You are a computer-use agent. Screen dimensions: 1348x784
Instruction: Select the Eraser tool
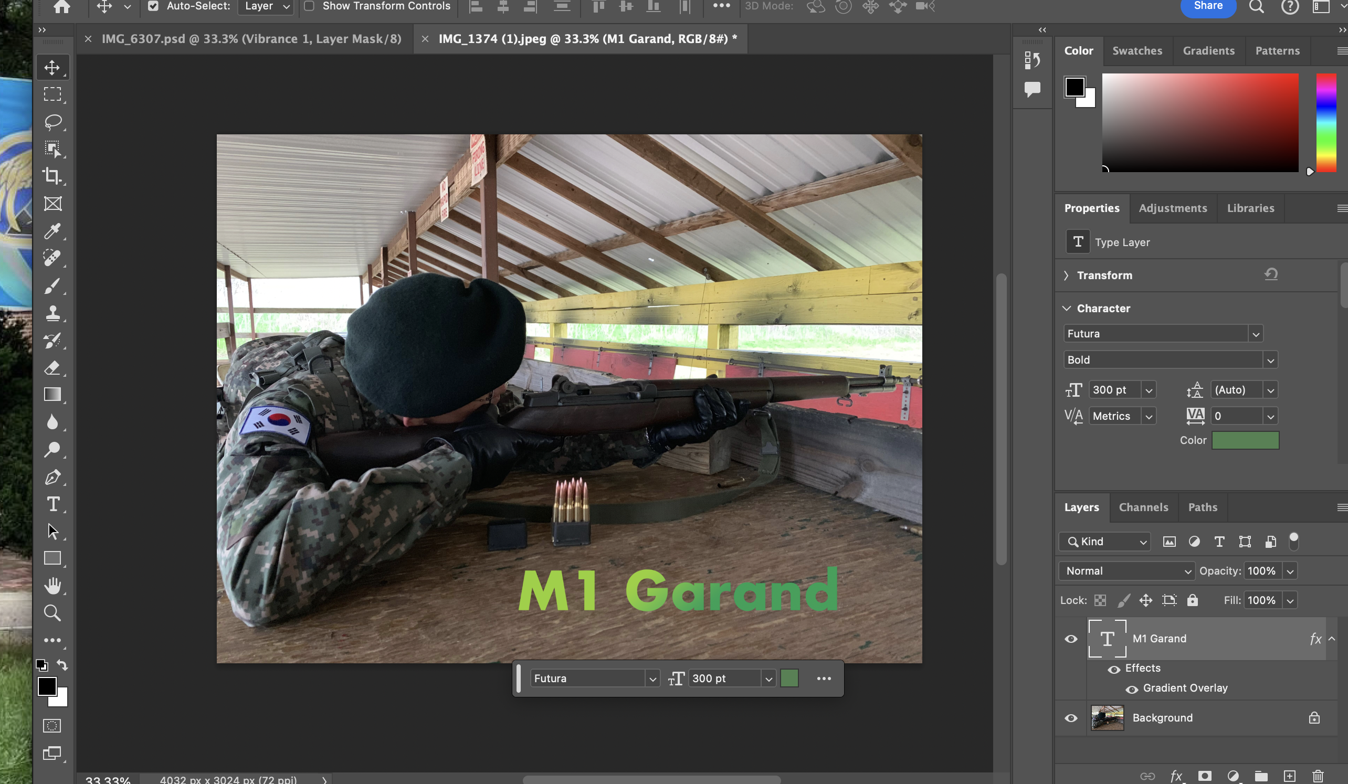(52, 367)
